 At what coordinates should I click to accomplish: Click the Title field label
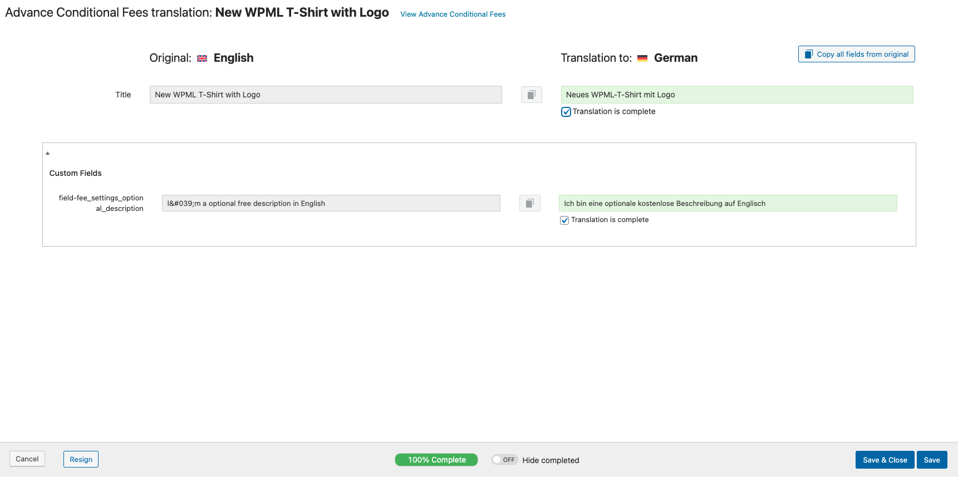click(124, 95)
